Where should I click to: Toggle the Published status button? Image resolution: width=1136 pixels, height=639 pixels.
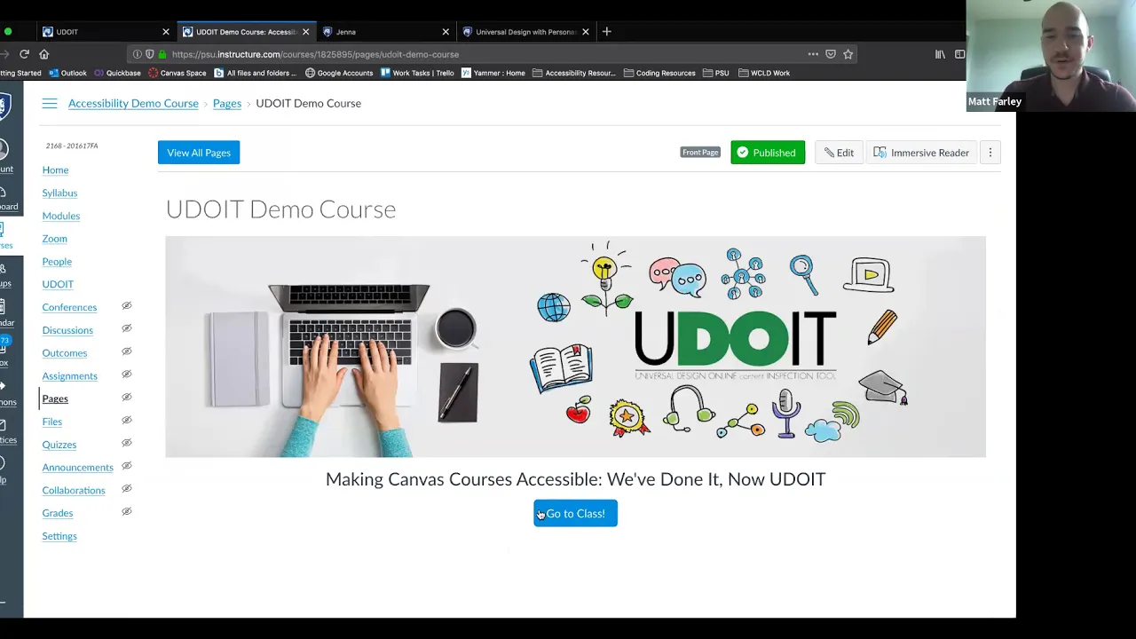click(x=768, y=153)
